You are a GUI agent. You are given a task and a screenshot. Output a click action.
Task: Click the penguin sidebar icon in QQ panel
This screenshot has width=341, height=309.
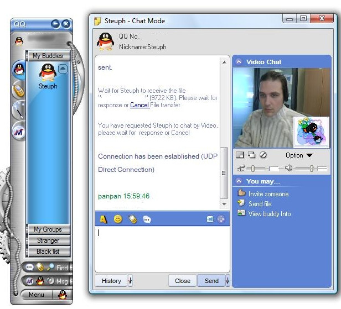[x=19, y=70]
